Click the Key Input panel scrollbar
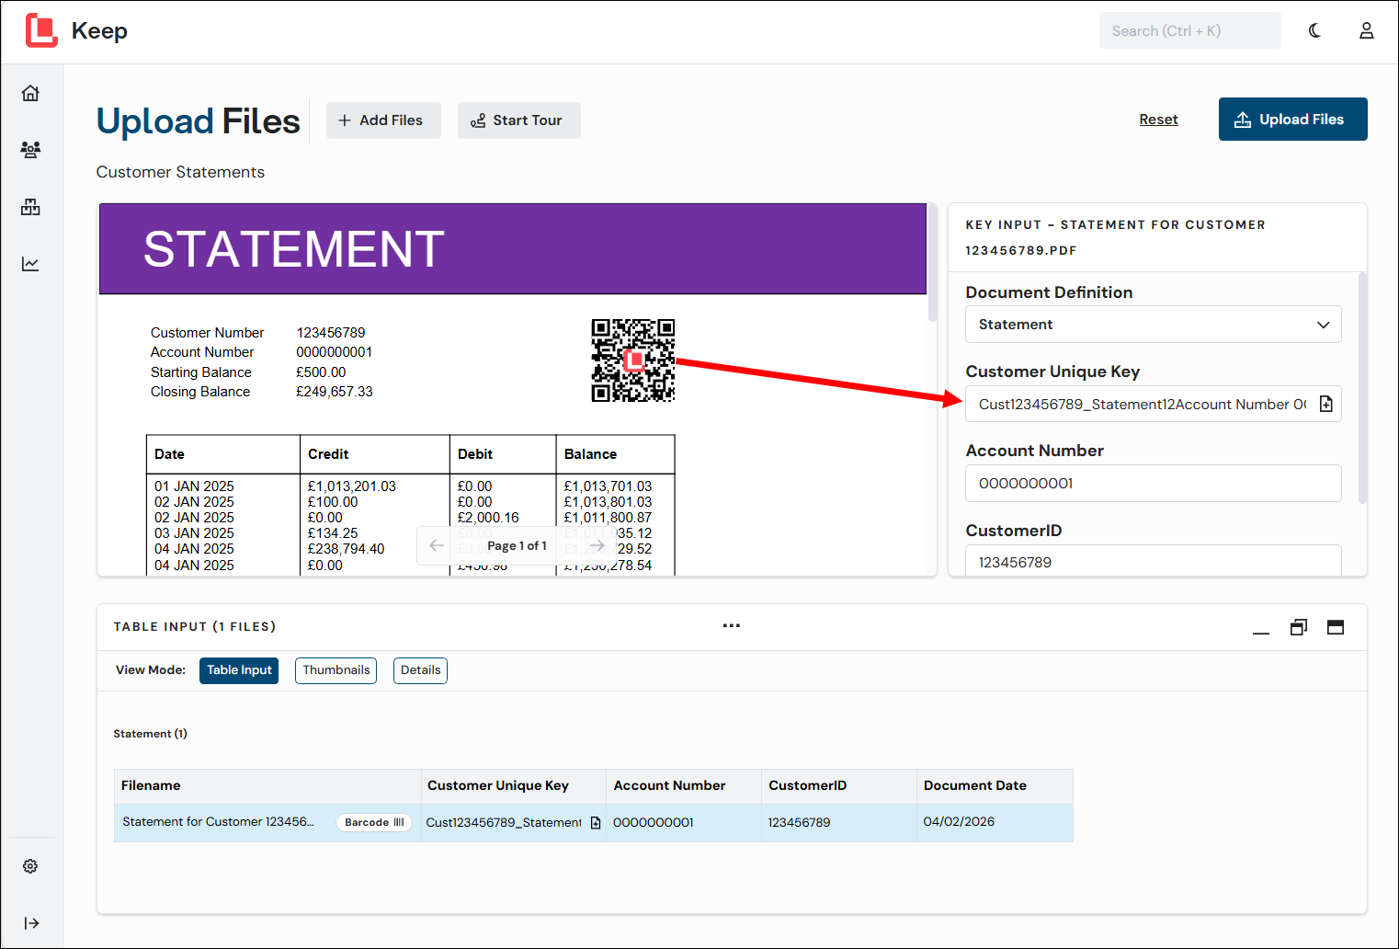 click(1363, 387)
